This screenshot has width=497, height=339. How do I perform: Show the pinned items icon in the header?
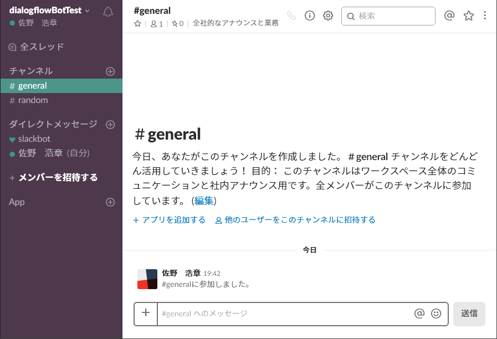pos(177,24)
